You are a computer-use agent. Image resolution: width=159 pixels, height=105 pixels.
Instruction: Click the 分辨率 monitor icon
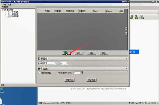(142, 16)
